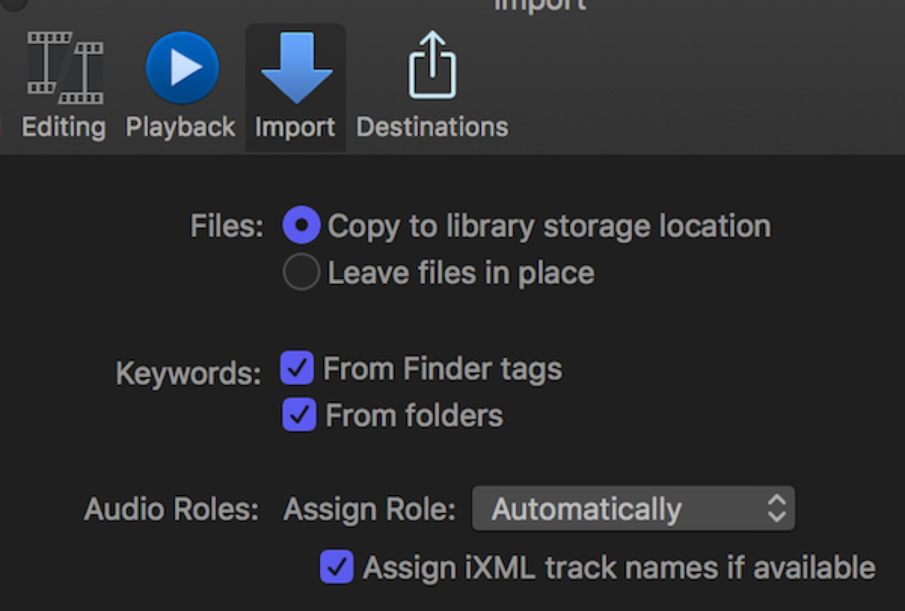Viewport: 905px width, 611px height.
Task: Select the Import tab label text
Action: 295,127
